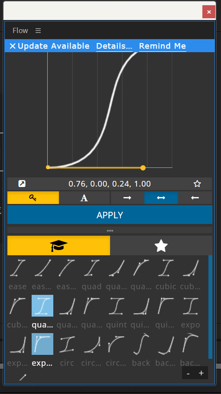The width and height of the screenshot is (221, 394).
Task: Select the ease curve preset
Action: (x=17, y=274)
